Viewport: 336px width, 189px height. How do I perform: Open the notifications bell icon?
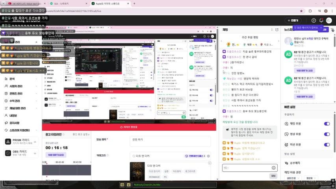coord(321,20)
